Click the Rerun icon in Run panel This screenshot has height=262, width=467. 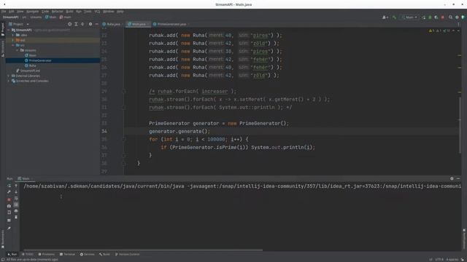tap(9, 186)
